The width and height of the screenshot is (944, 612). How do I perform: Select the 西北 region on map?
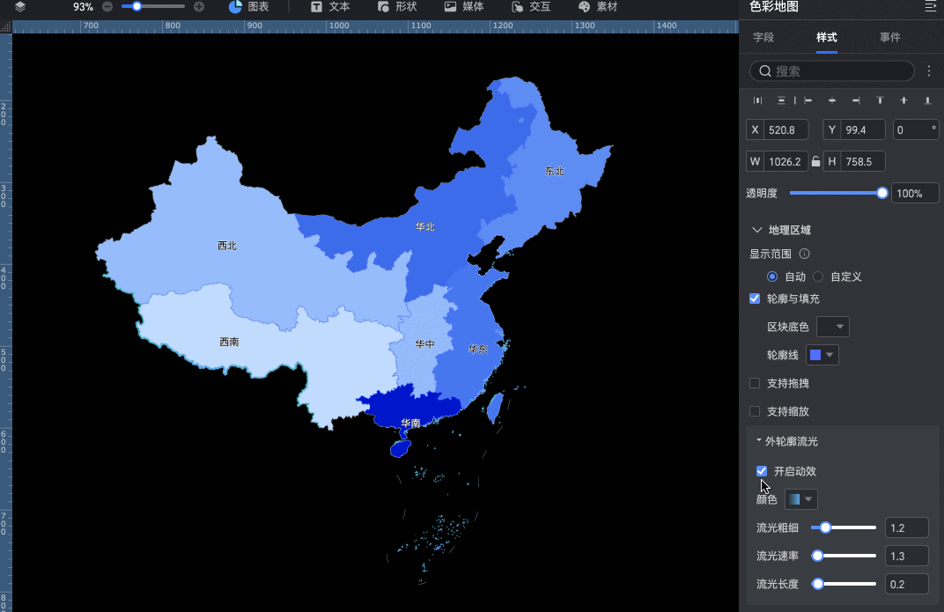tap(227, 246)
